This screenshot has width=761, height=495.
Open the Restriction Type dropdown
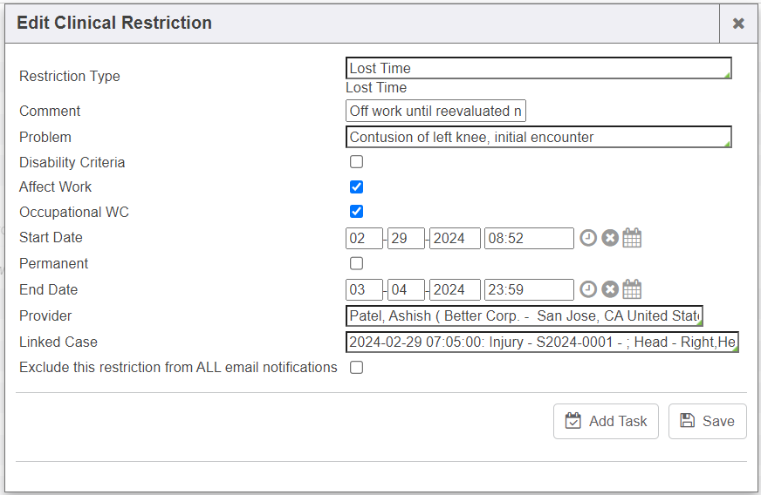pyautogui.click(x=538, y=68)
